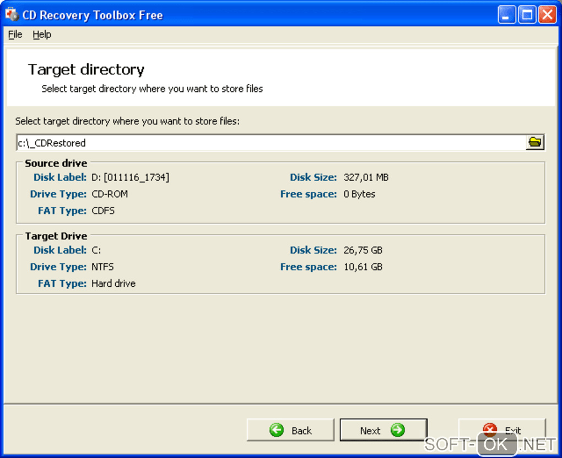
Task: Click target FAT type 'Hard drive'
Action: coord(114,283)
